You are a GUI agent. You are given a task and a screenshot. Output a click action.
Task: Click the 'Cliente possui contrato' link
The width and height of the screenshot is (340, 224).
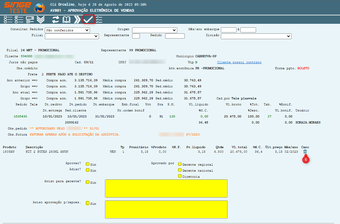click(x=239, y=62)
